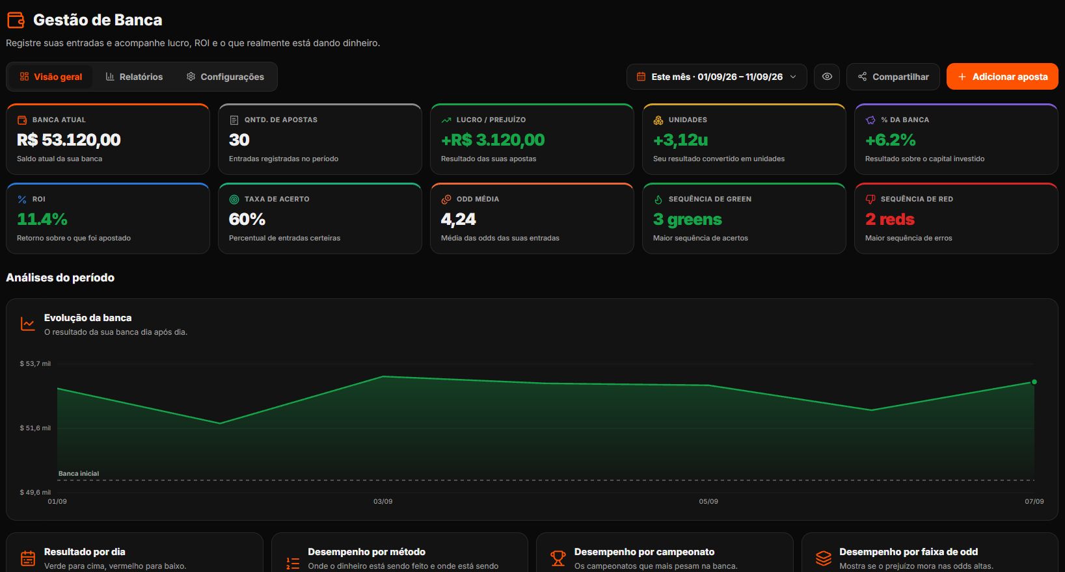The image size is (1065, 572).
Task: Click the percent icon in ROI card
Action: point(22,200)
